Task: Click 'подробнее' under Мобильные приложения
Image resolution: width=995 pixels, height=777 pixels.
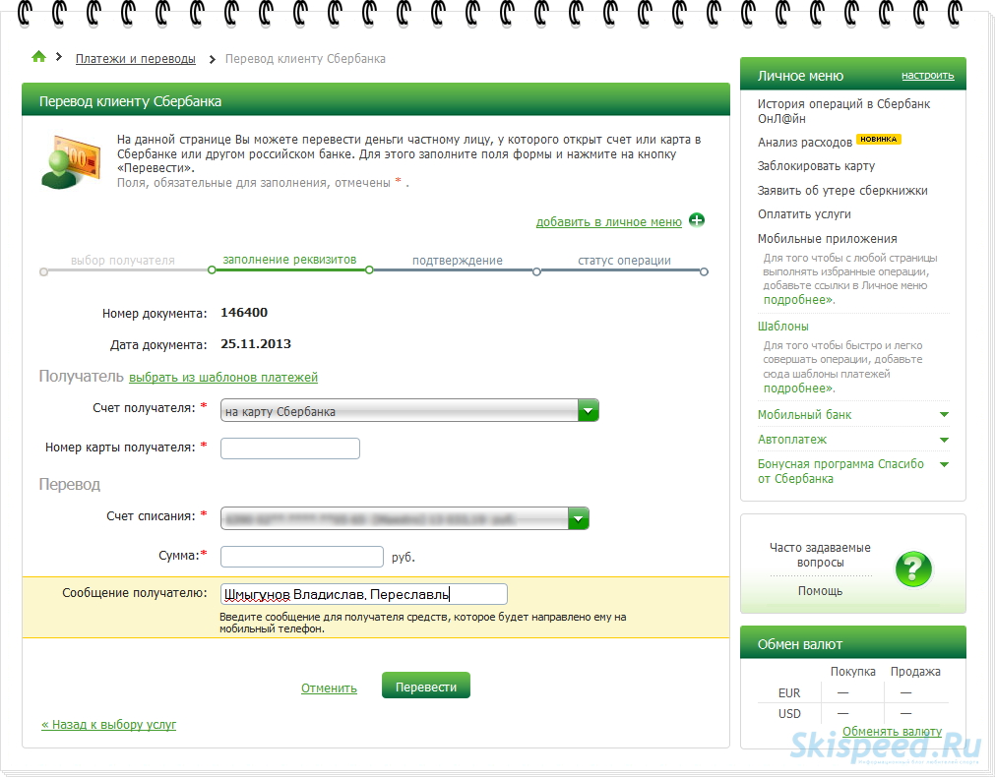Action: tap(798, 300)
